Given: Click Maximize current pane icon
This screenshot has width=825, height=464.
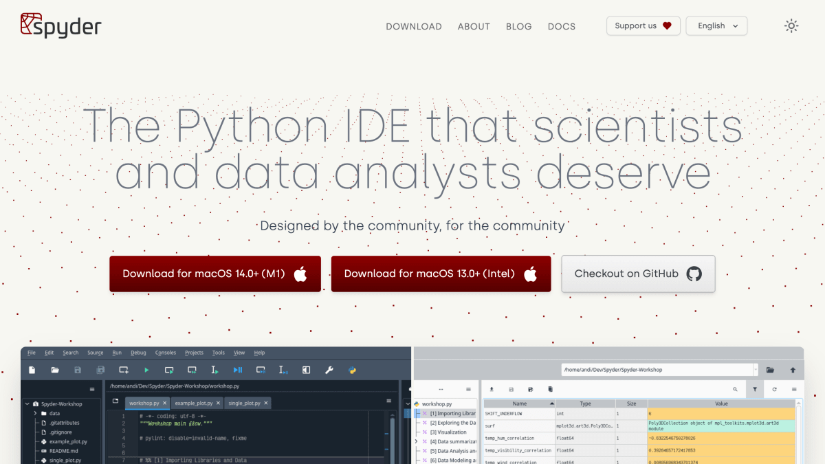Looking at the screenshot, I should (307, 370).
